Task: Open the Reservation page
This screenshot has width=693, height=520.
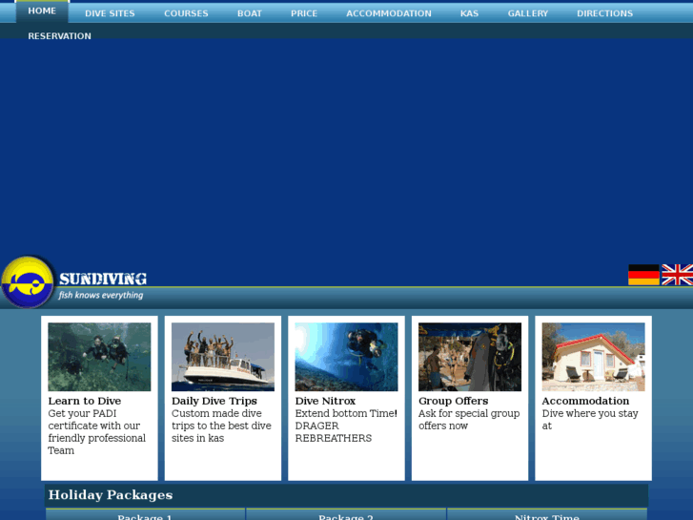Action: 59,36
